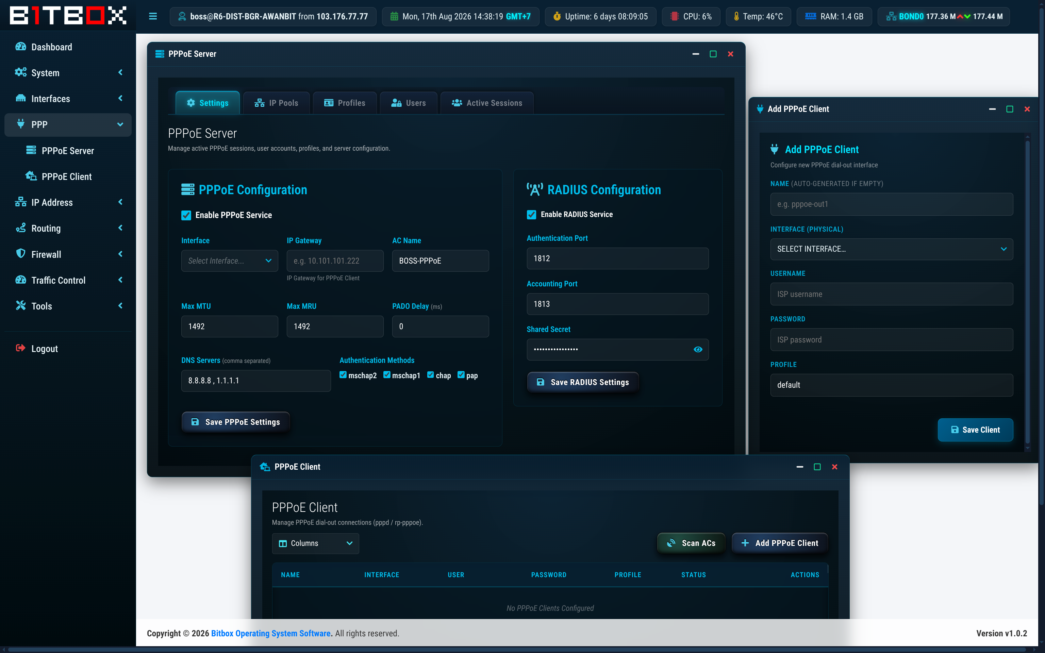Click the Bitbox logo

pyautogui.click(x=68, y=16)
